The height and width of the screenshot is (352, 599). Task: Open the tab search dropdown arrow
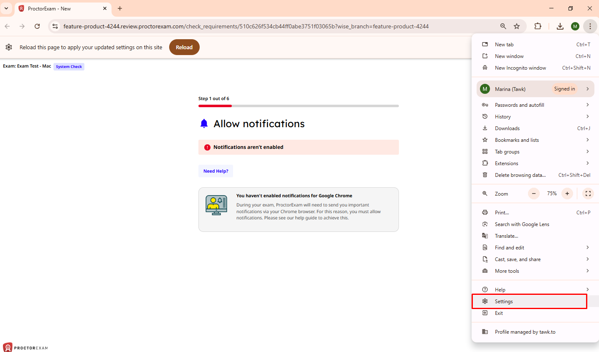6,8
